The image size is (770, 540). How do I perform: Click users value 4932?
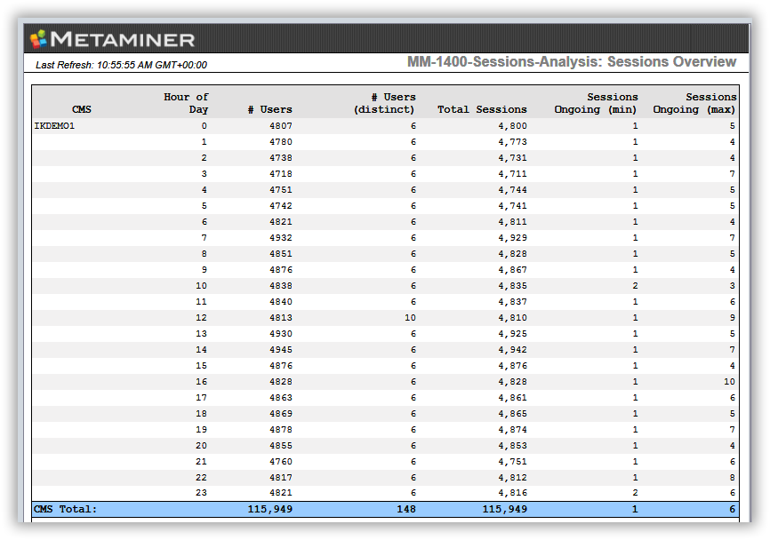pyautogui.click(x=281, y=238)
